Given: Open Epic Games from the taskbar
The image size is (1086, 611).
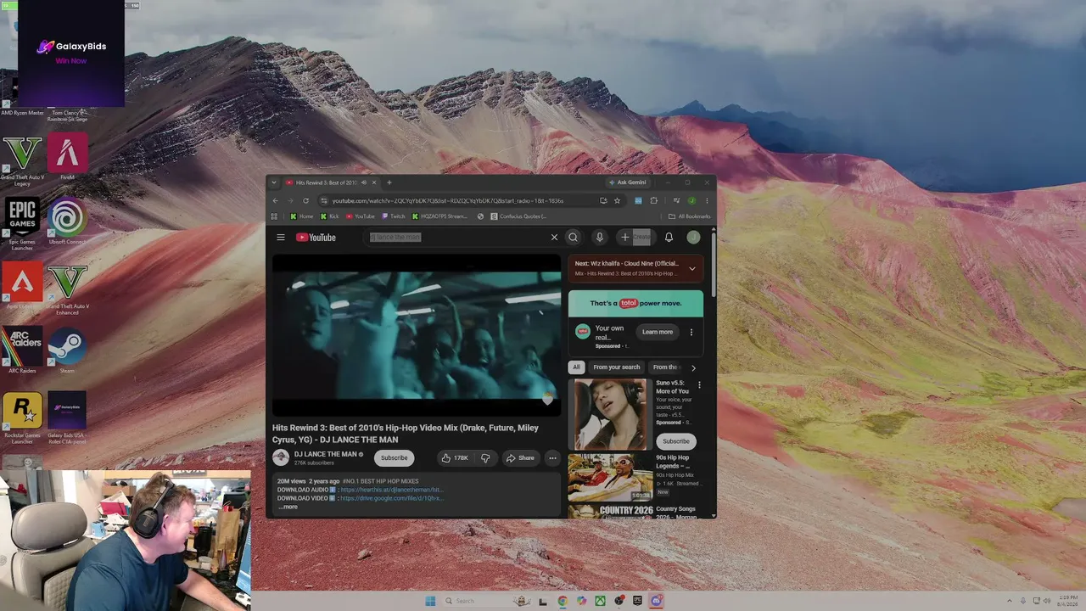Looking at the screenshot, I should click(x=637, y=601).
